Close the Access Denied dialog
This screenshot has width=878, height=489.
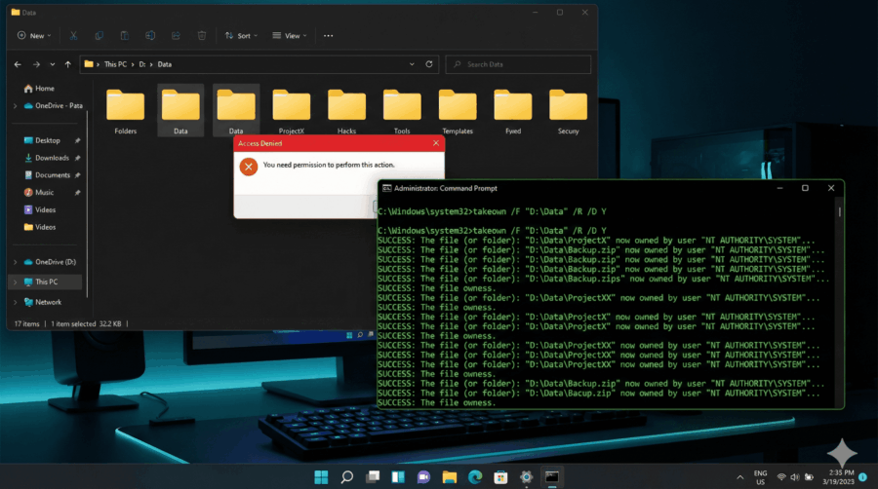(x=436, y=143)
